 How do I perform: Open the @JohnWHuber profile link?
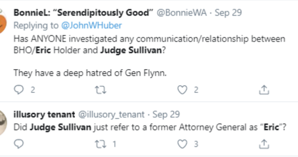click(x=91, y=26)
